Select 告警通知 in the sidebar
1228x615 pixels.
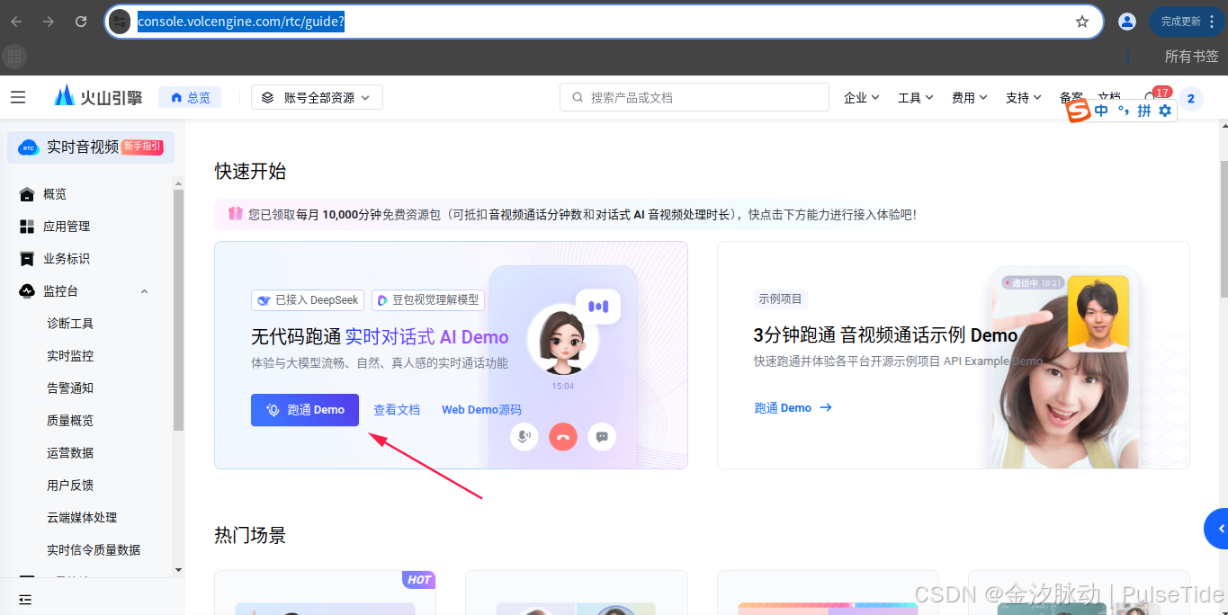[70, 388]
